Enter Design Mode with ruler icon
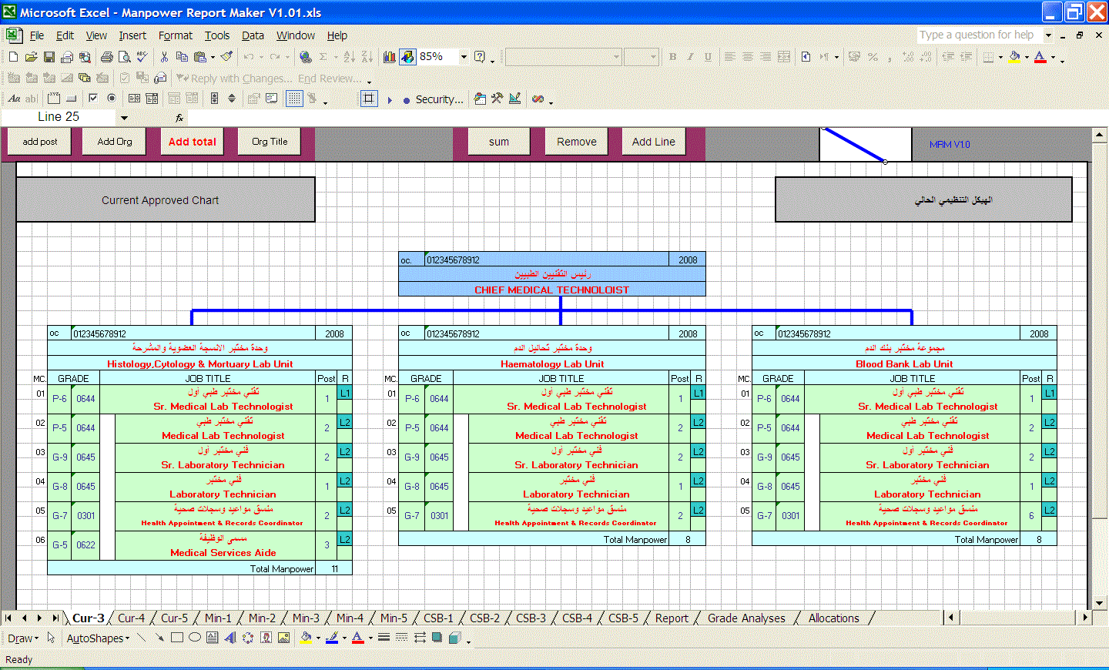1109x670 pixels. tap(514, 99)
